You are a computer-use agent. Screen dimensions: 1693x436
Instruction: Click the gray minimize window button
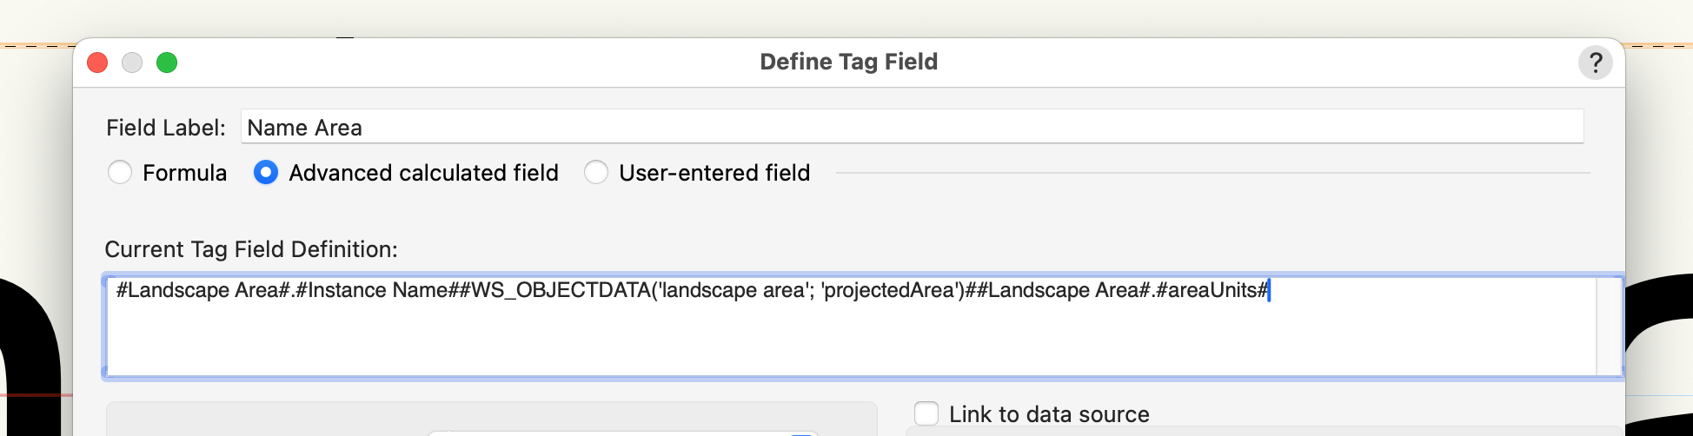click(x=132, y=63)
